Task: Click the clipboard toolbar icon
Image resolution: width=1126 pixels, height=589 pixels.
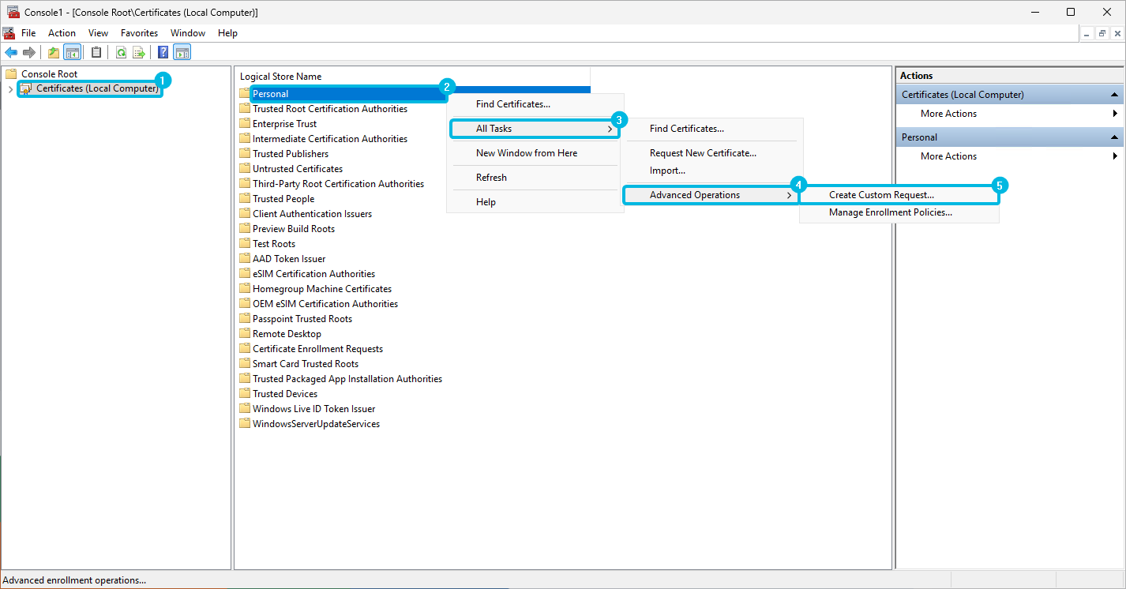Action: click(96, 53)
